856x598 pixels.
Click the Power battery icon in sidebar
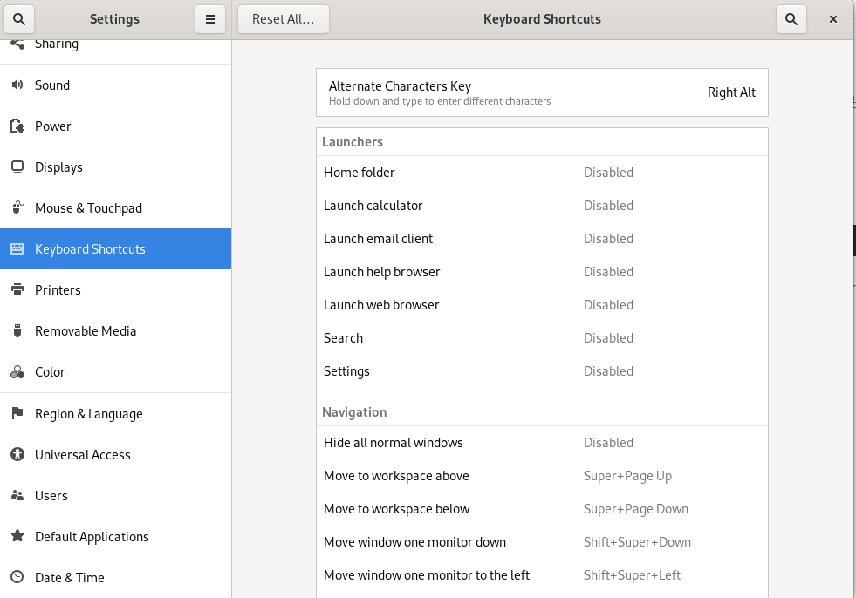17,126
